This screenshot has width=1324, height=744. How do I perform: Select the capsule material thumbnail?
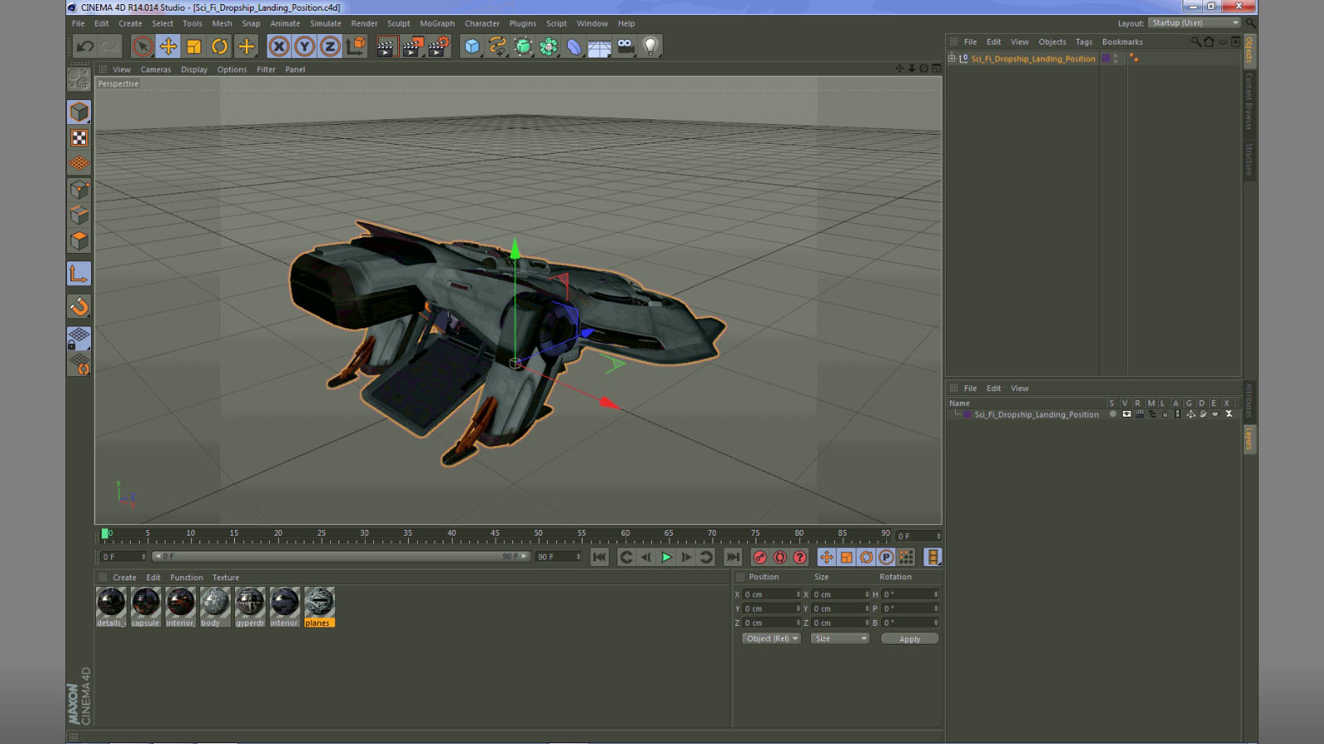(x=146, y=607)
